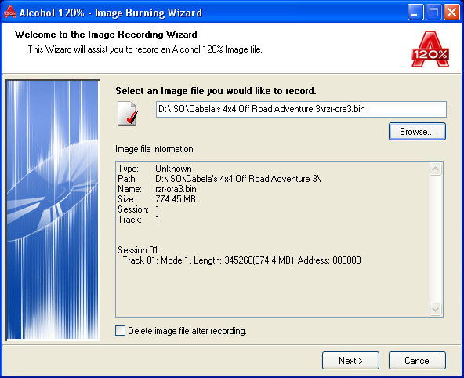
Task: Click the Delete image file checkbox label
Action: pos(187,331)
